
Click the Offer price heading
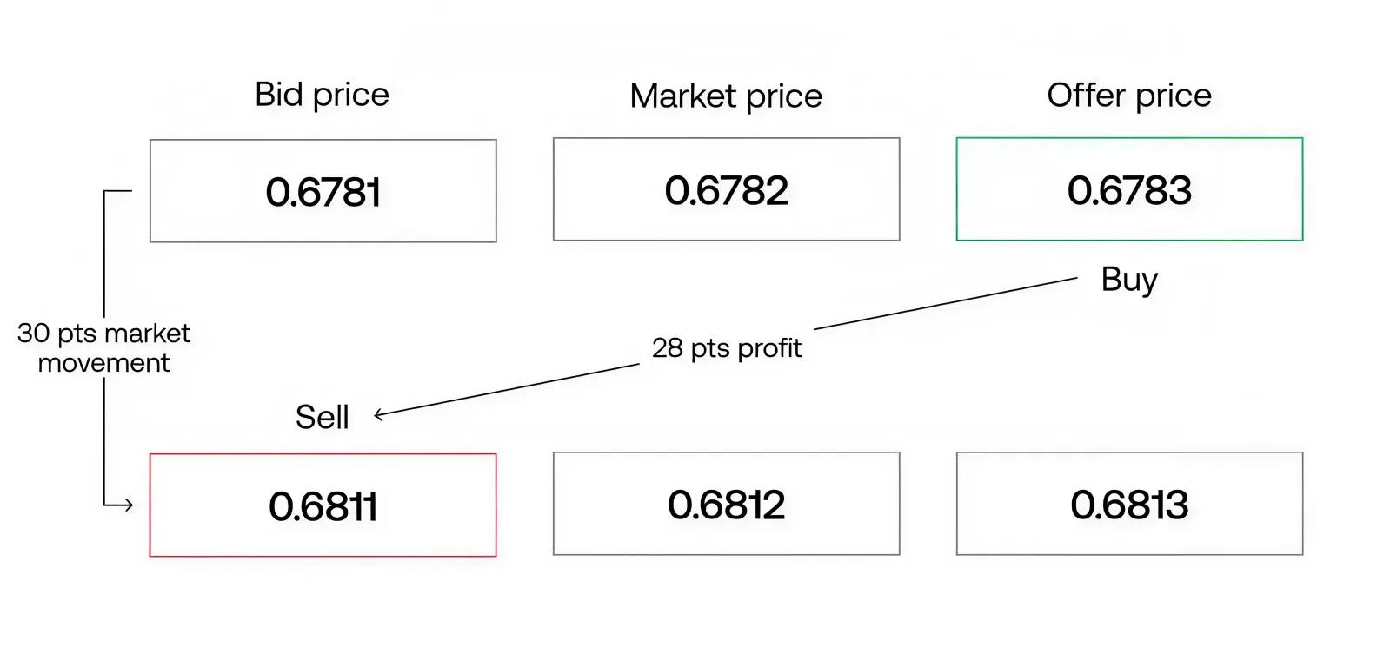(x=1129, y=96)
